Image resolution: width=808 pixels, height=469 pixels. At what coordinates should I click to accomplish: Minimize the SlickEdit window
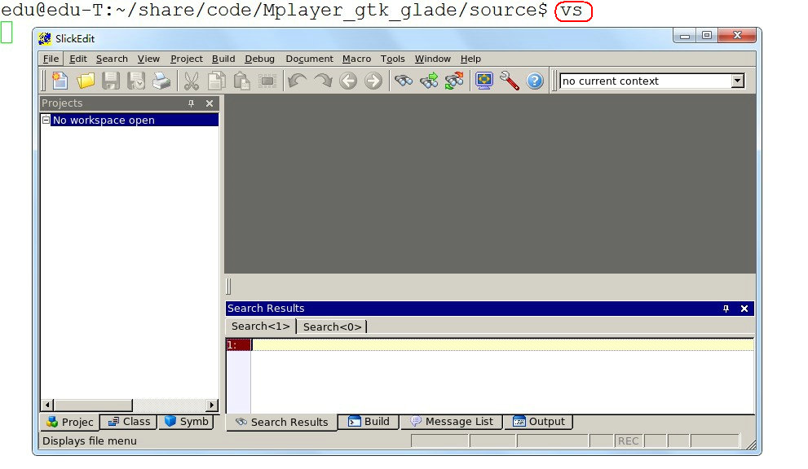pos(685,36)
